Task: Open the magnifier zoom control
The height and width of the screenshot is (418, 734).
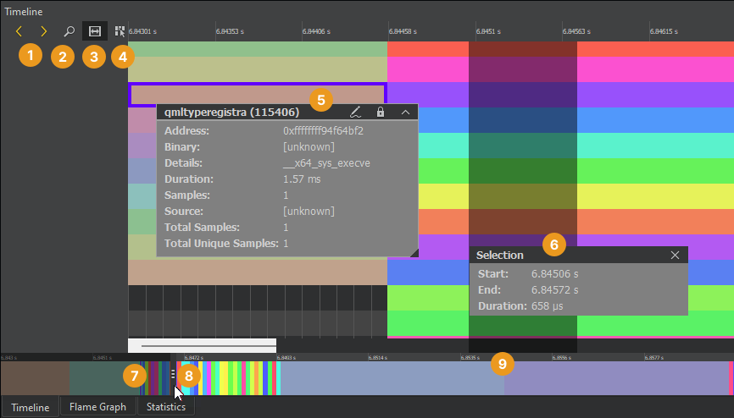Action: [x=70, y=31]
